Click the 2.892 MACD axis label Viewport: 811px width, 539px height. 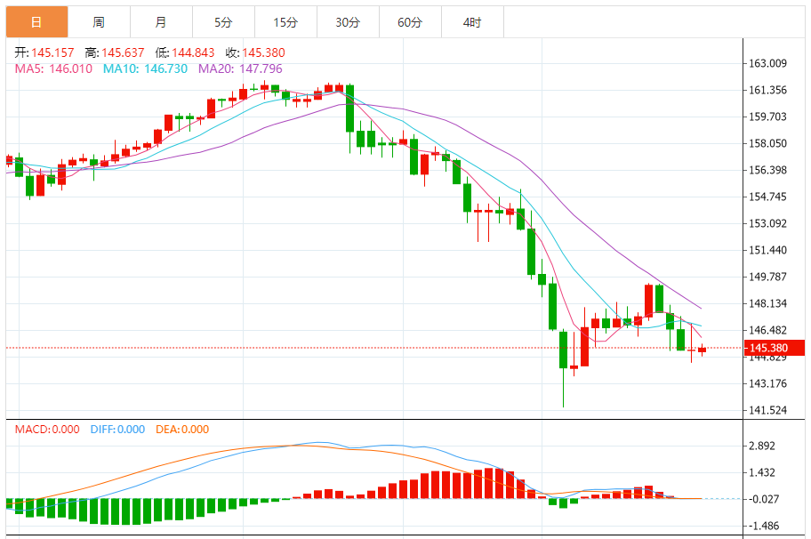point(762,446)
